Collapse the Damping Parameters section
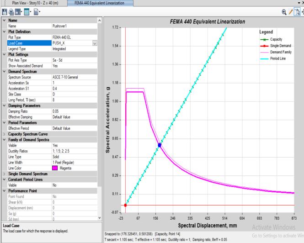The width and height of the screenshot is (304, 243). 4,106
